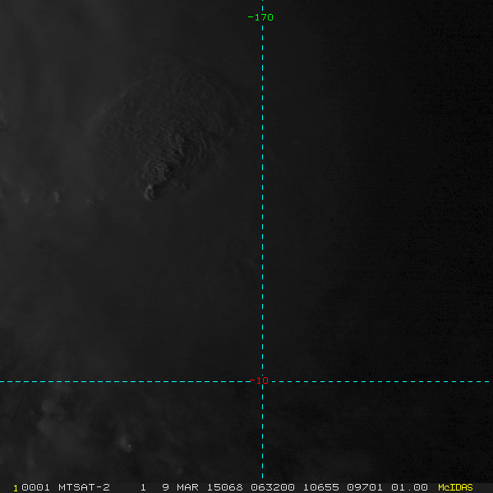Image resolution: width=493 pixels, height=493 pixels.
Task: Click the 0001 frame number text
Action: tap(35, 487)
